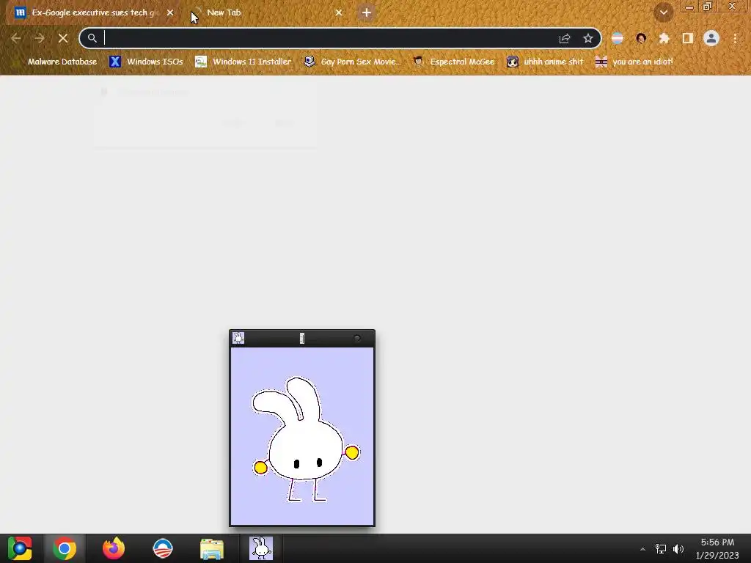Open the Obama logo taskbar app
This screenshot has width=751, height=563.
163,548
